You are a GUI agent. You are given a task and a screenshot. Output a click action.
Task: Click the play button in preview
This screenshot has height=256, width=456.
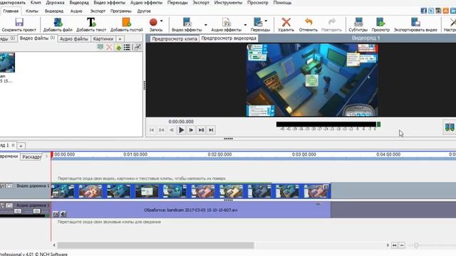tap(181, 130)
